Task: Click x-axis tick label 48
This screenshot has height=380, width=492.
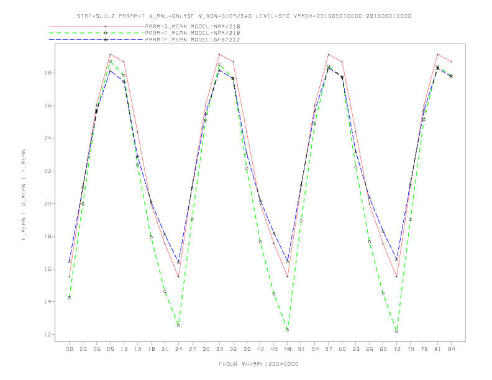Action: click(x=288, y=349)
